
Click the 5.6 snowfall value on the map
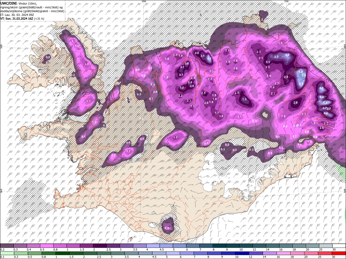pos(304,76)
